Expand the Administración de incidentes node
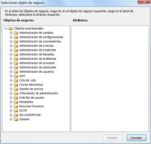This screenshot has width=151, height=144. (x=11, y=50)
